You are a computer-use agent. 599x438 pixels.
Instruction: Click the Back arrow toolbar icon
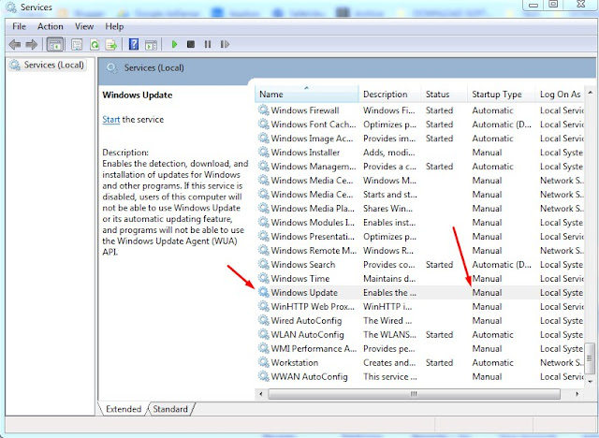(x=15, y=45)
